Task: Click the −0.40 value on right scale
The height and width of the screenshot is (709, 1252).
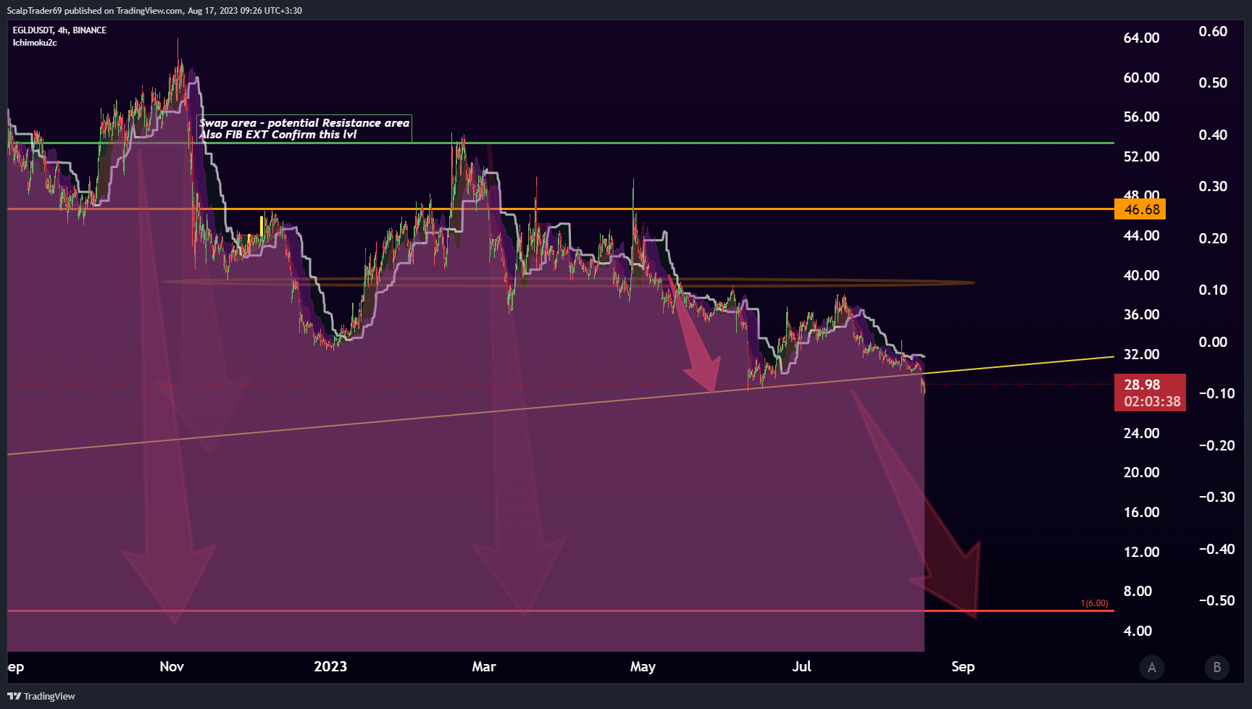Action: 1216,549
